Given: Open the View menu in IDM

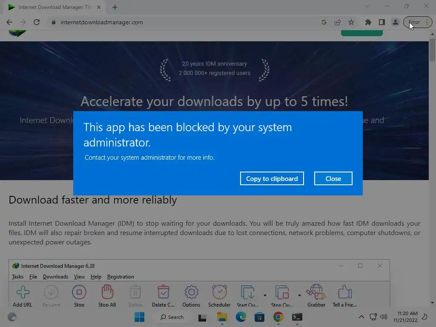Looking at the screenshot, I should [79, 277].
